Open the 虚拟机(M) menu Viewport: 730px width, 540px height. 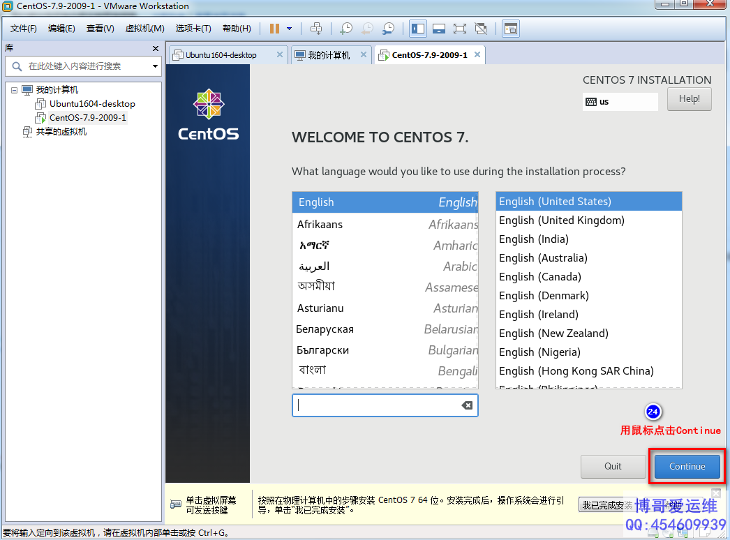[144, 29]
